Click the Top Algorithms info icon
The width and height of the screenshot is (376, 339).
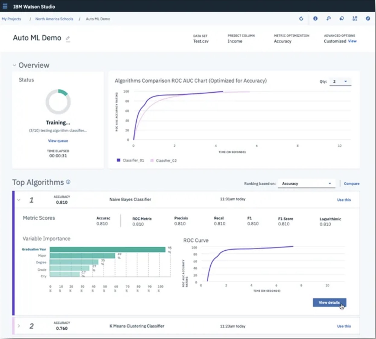pos(68,182)
